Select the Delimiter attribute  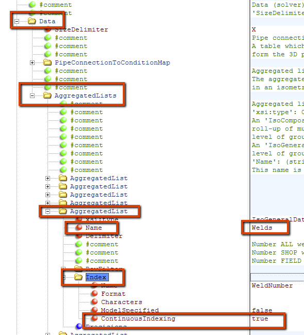(104, 236)
